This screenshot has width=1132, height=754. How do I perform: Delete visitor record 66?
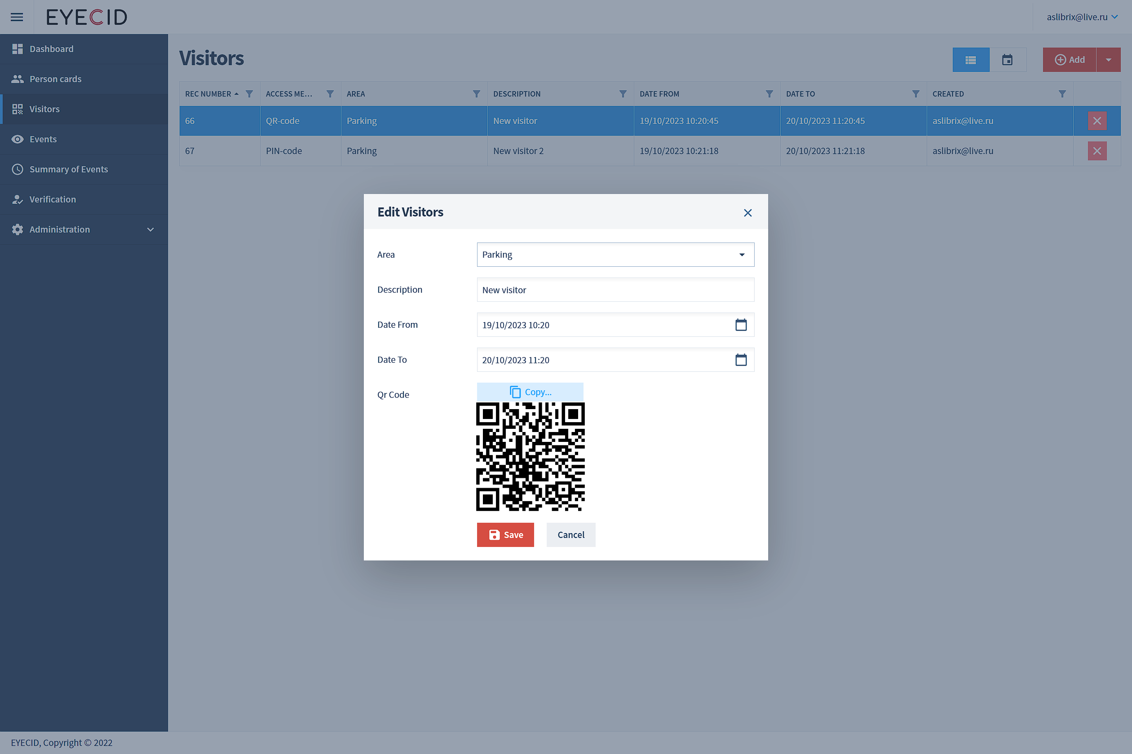click(1097, 121)
